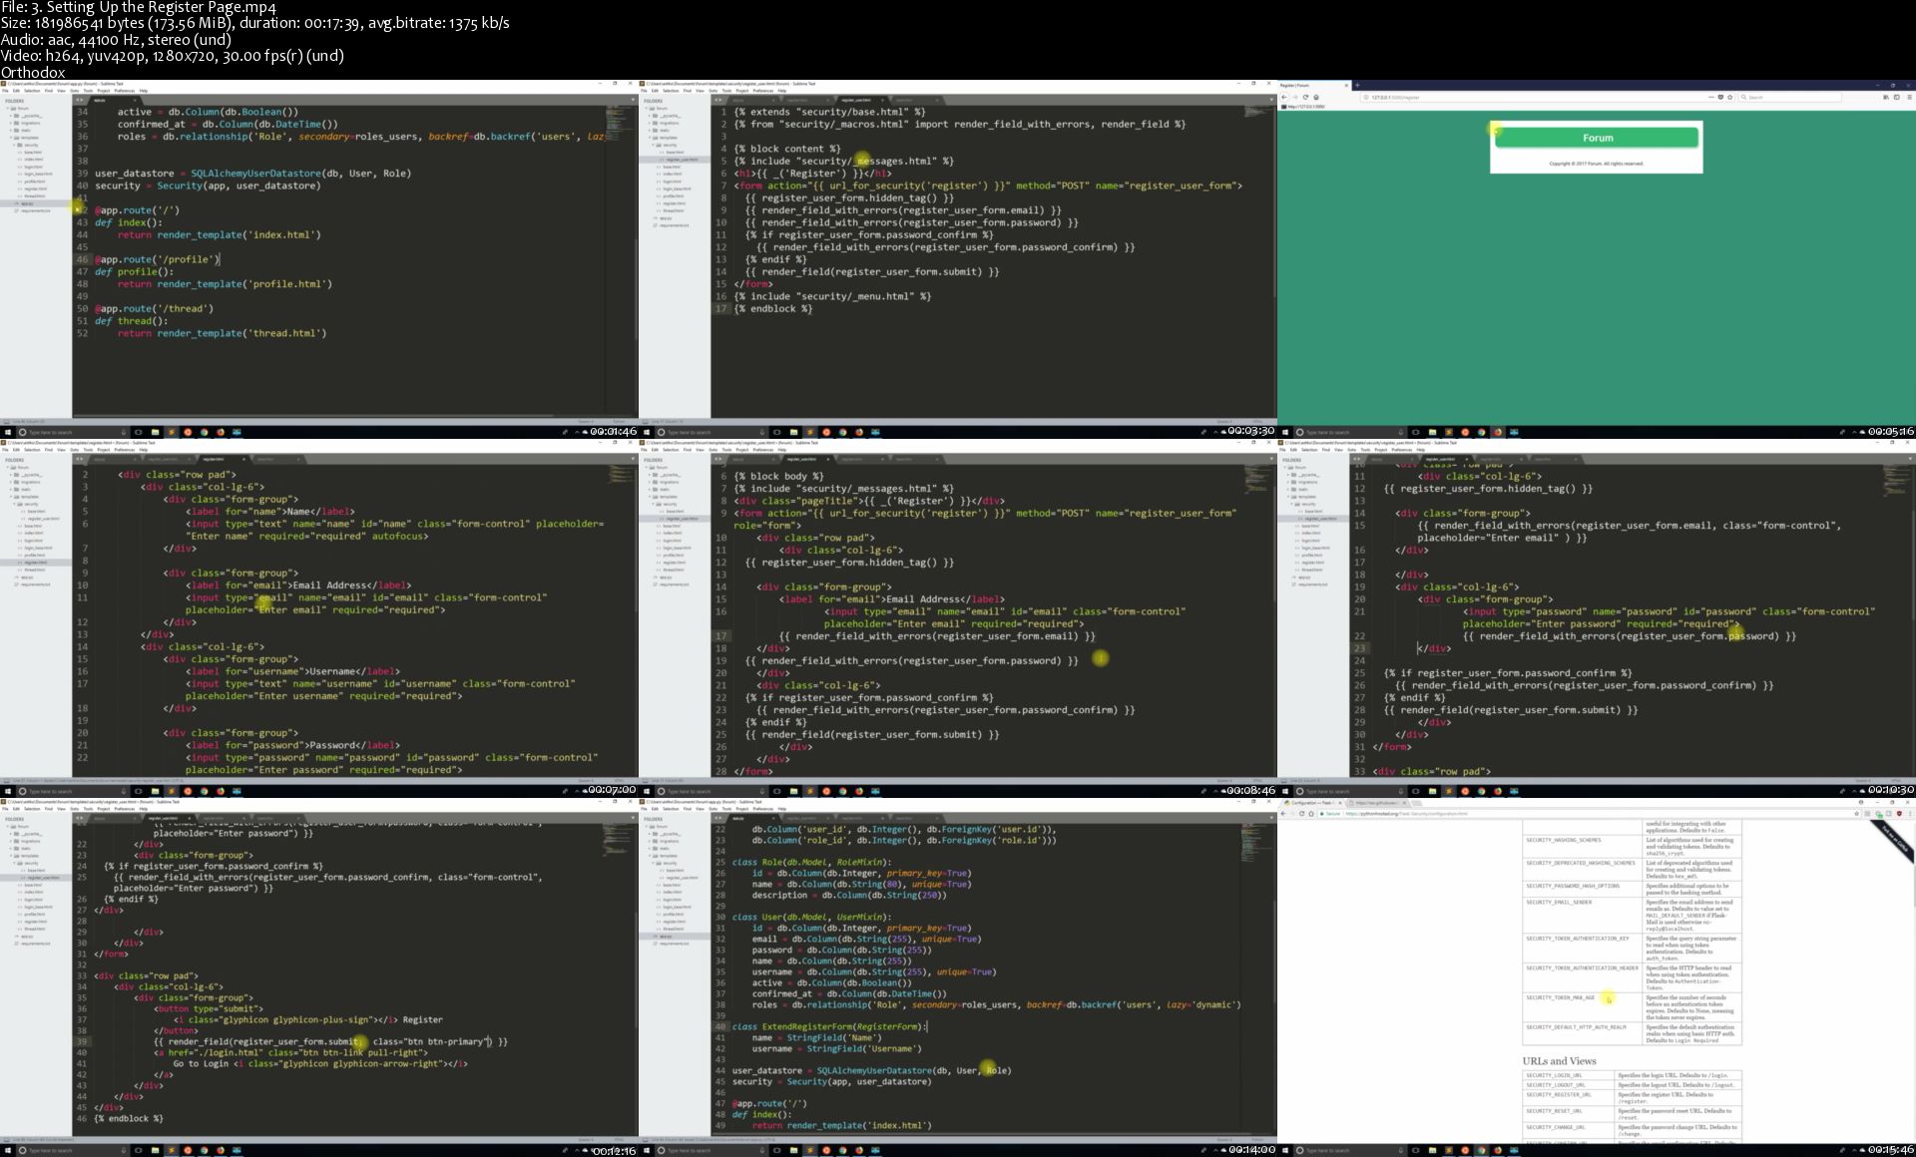Toggle Firefox sidebar with the sidebars icon
This screenshot has width=1916, height=1157.
(1896, 97)
